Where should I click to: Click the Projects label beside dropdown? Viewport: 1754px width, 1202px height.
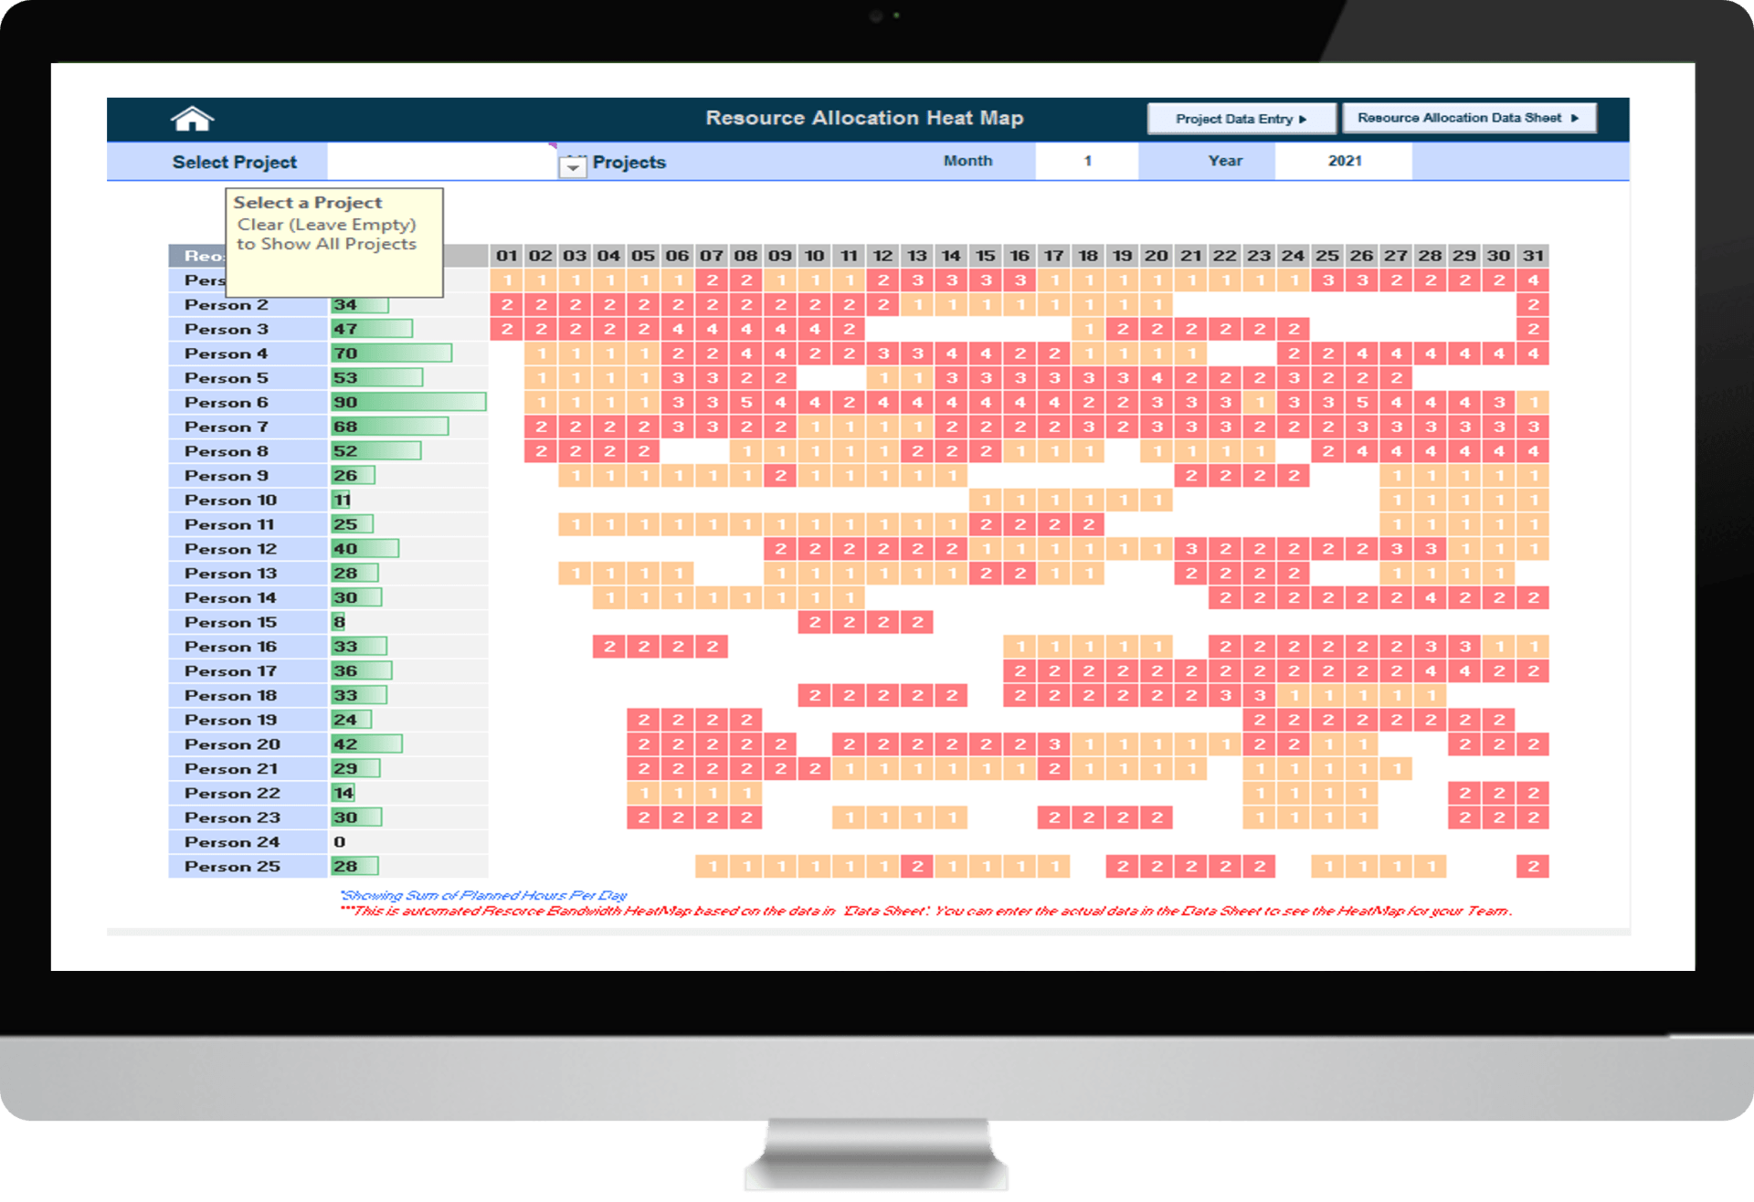pyautogui.click(x=629, y=162)
